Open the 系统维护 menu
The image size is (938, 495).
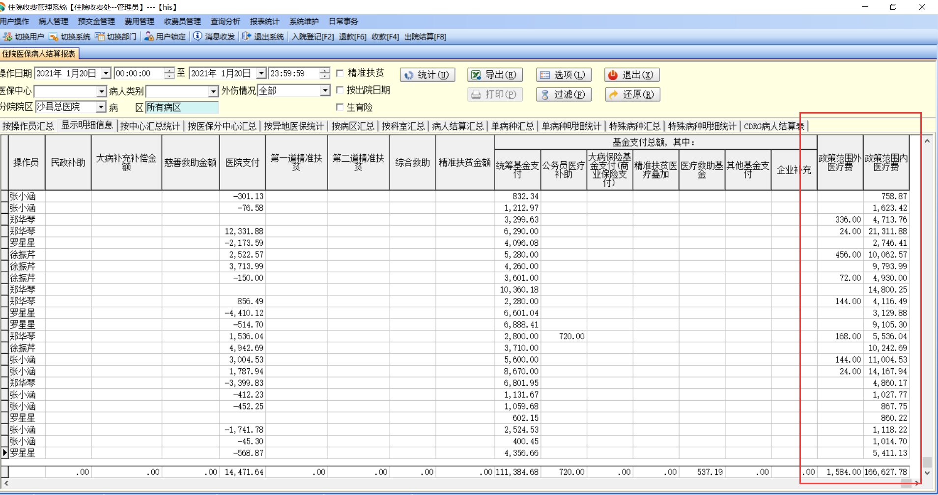pos(304,22)
